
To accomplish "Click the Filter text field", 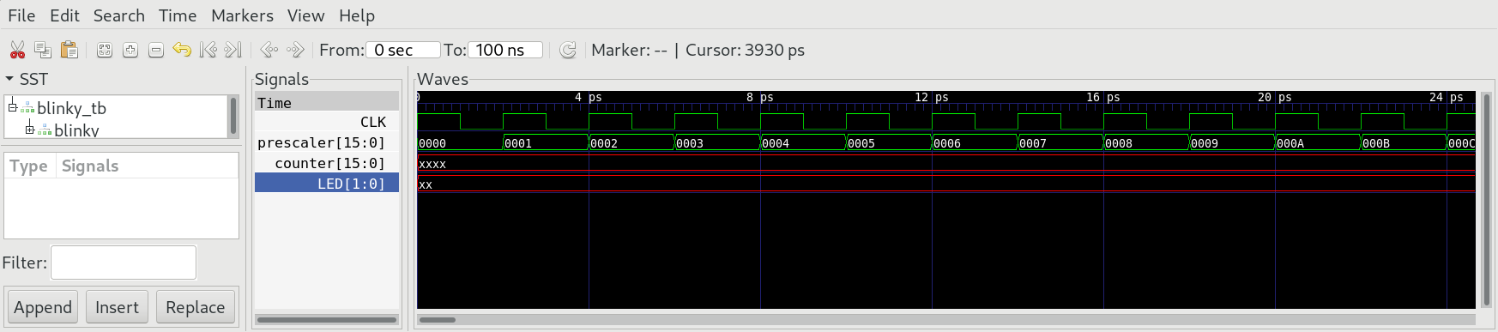I will click(124, 263).
